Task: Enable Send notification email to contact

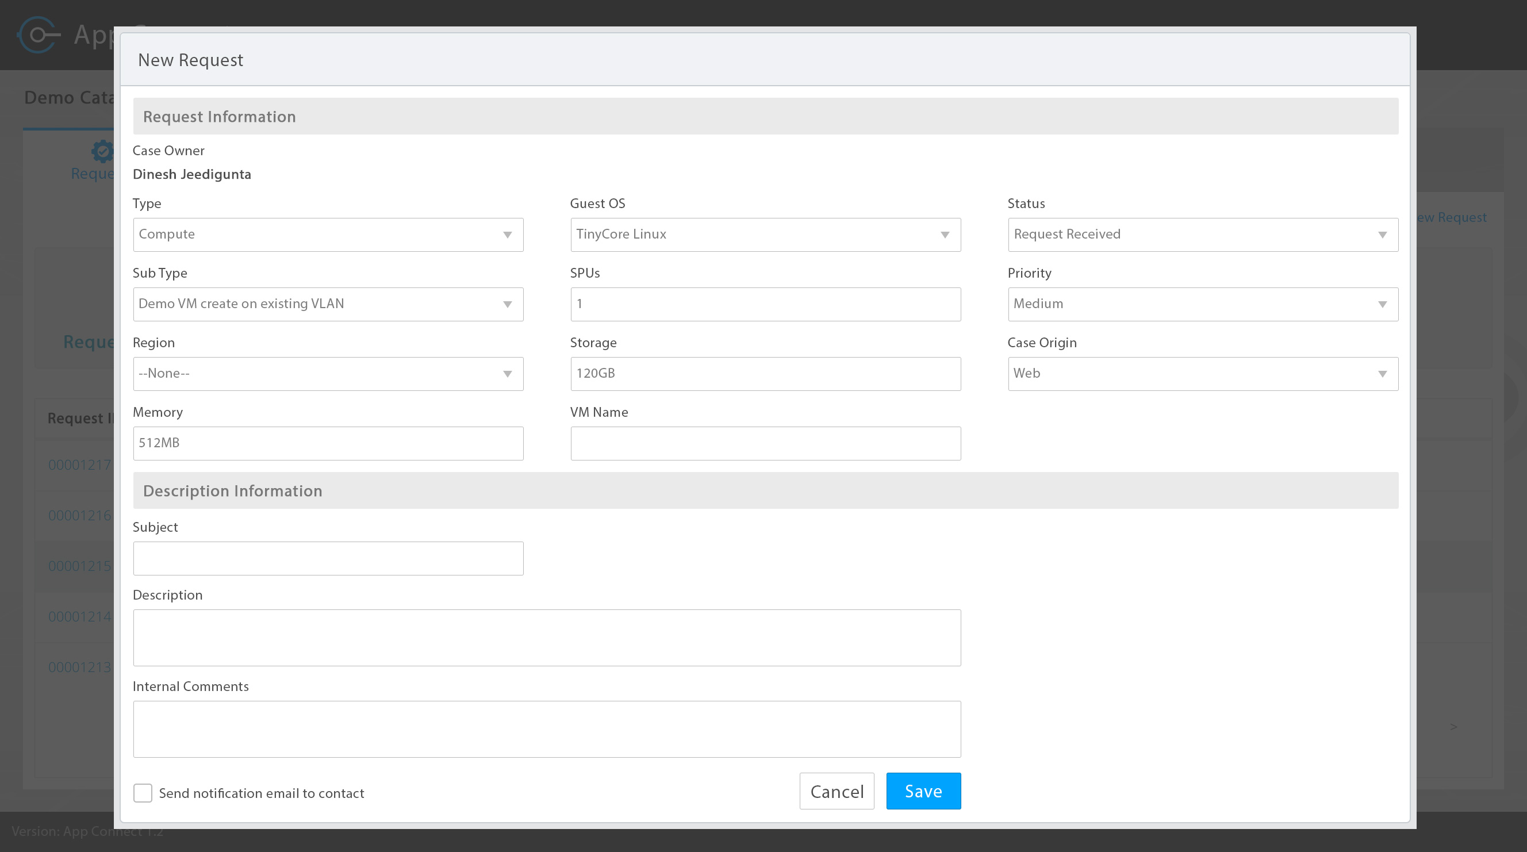Action: click(142, 793)
